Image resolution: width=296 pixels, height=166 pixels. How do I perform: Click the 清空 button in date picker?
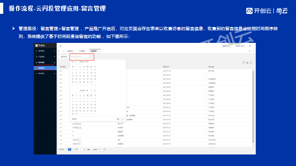[118, 119]
